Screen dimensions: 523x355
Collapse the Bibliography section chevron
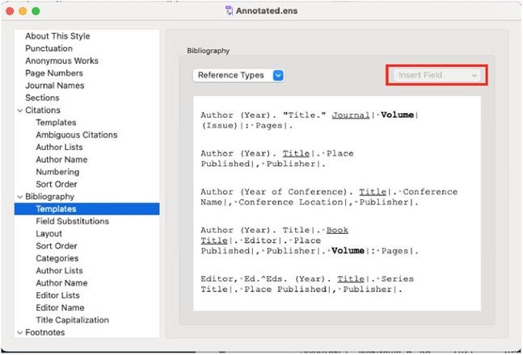point(20,197)
